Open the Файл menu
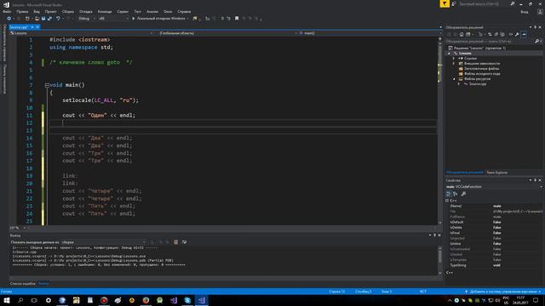545x306 pixels. [x=7, y=11]
